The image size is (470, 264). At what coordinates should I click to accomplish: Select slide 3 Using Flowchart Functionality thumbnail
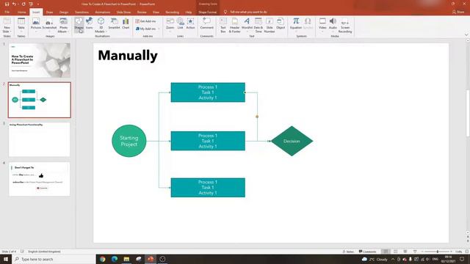pos(40,139)
